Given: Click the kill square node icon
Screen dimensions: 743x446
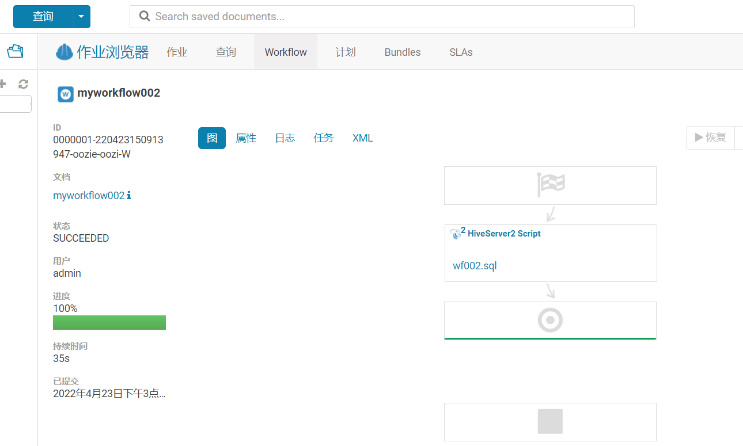Looking at the screenshot, I should (550, 421).
